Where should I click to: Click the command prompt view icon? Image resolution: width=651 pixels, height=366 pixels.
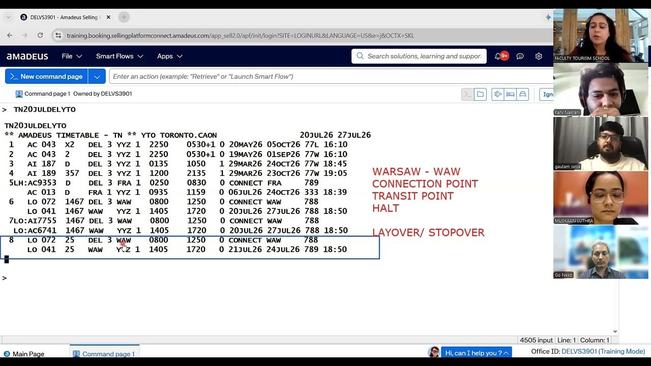[x=467, y=94]
